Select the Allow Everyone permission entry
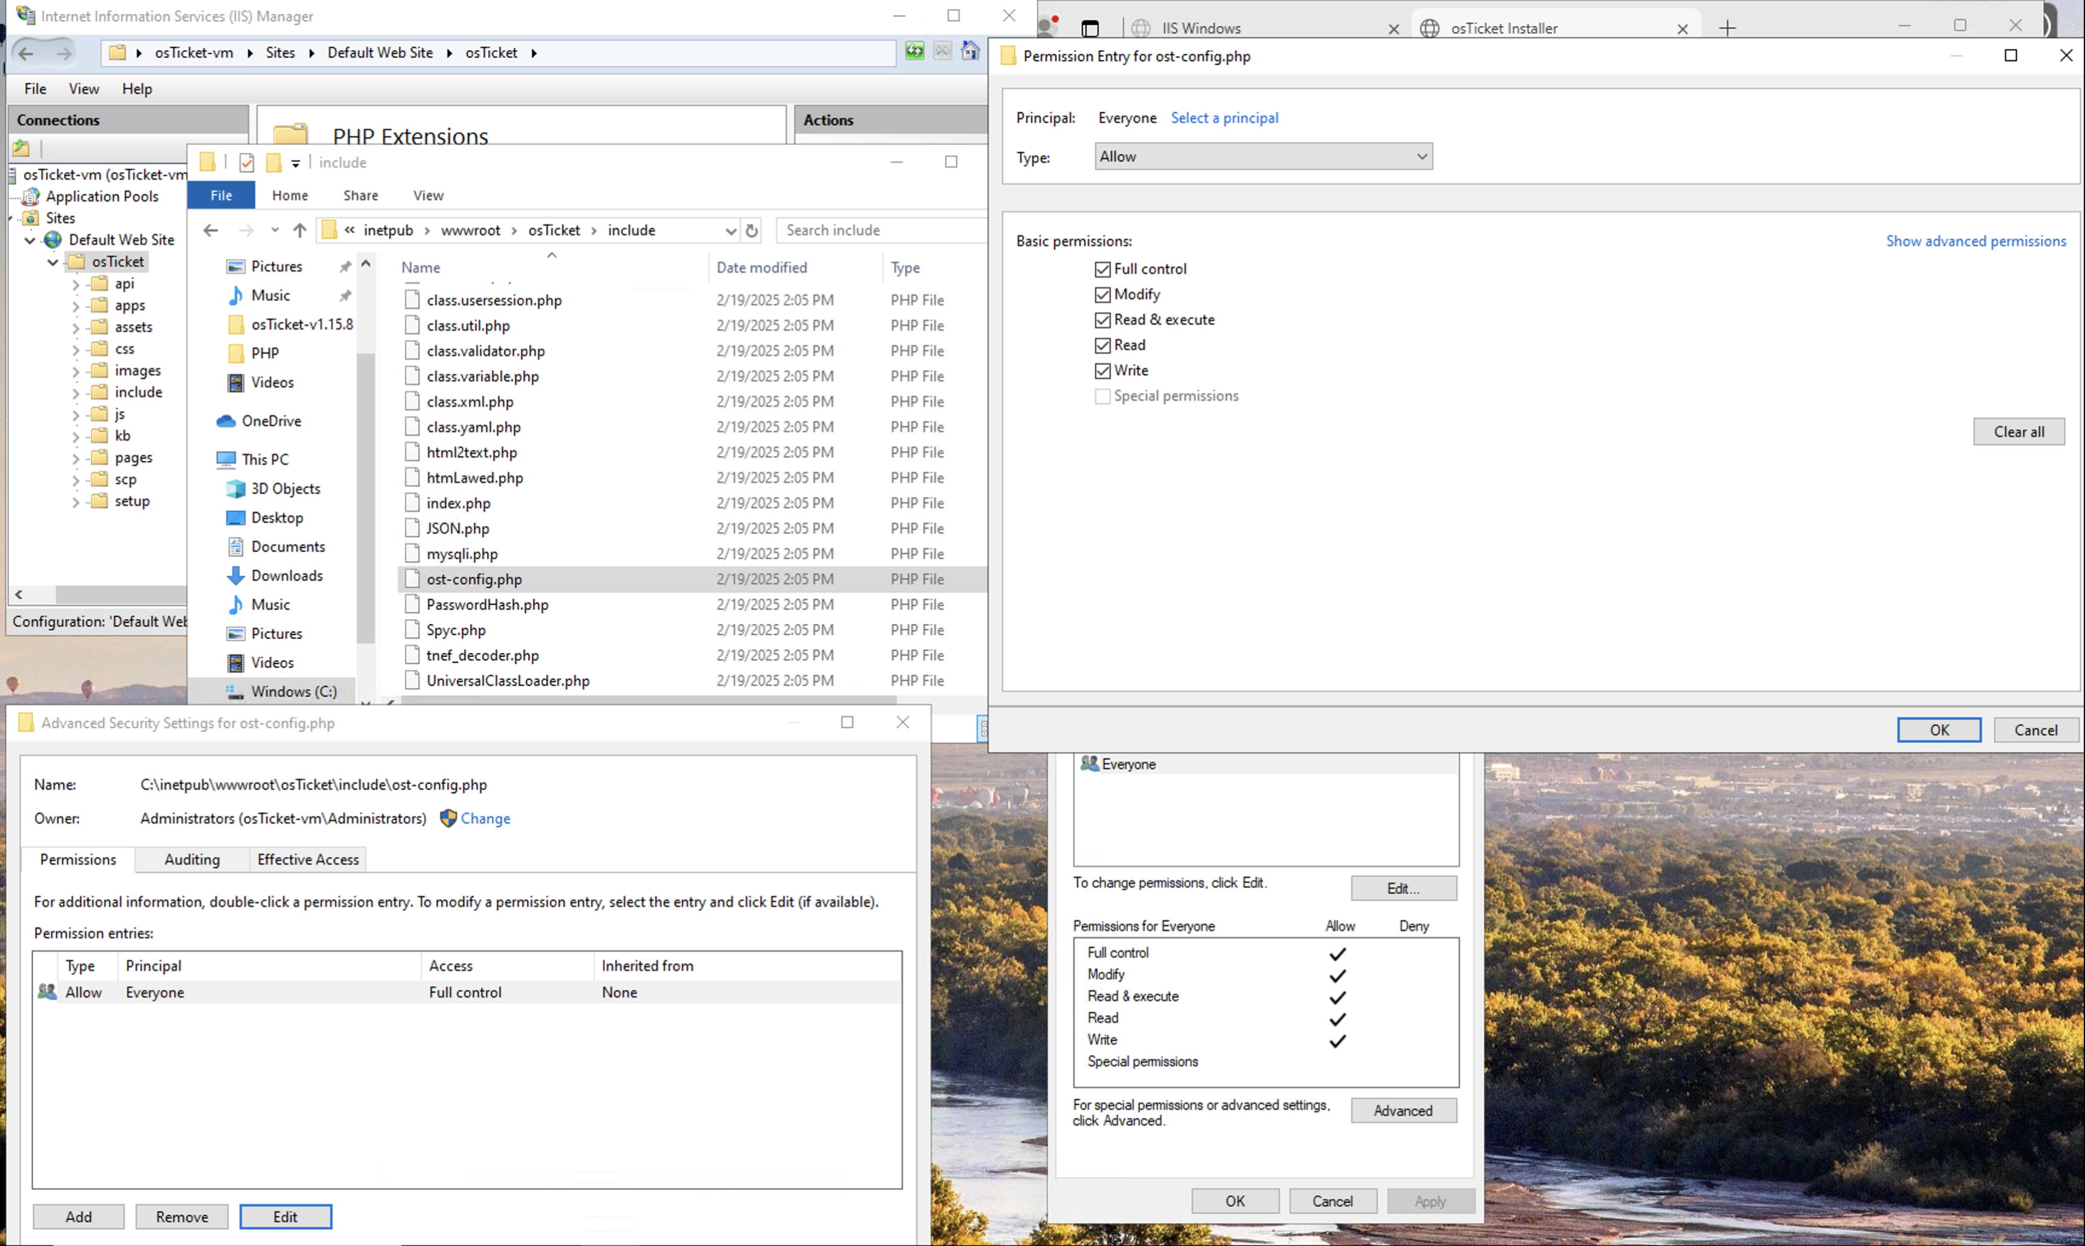The width and height of the screenshot is (2085, 1246). click(467, 993)
